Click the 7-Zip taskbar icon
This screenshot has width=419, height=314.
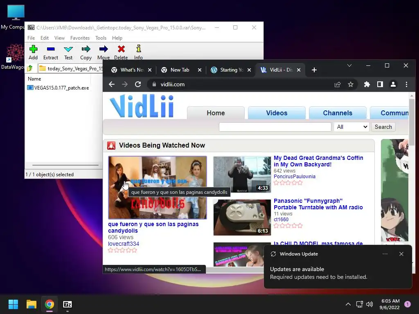[x=68, y=304]
